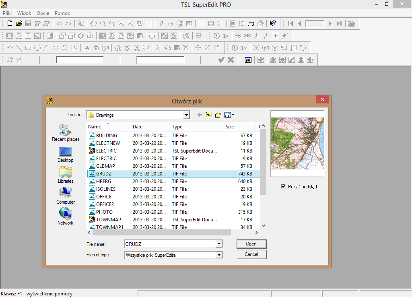Close the 'Otwórz plik' dialog
Viewport: 412px width, 297px height.
(x=323, y=100)
